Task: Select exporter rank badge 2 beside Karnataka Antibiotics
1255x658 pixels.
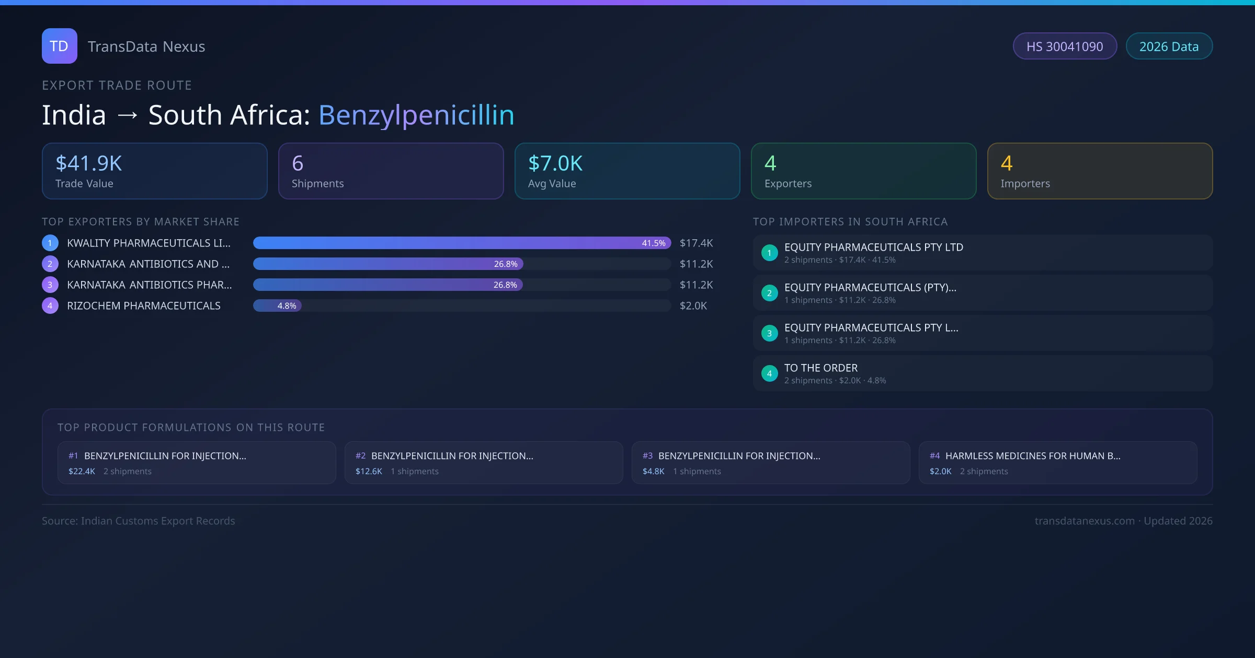Action: (x=50, y=264)
